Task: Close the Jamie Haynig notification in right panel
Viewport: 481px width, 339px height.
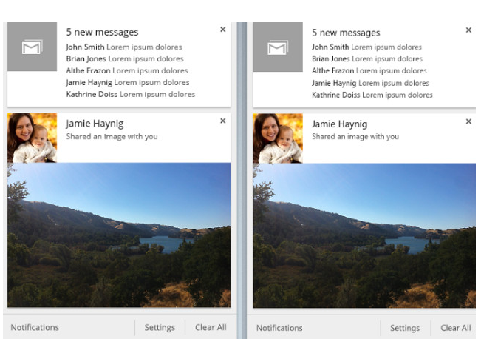Action: point(468,121)
